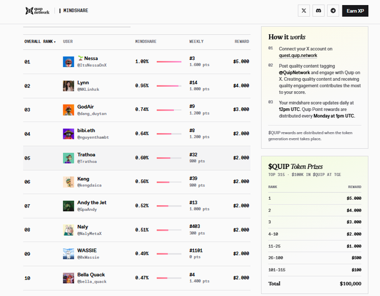Open Trathoa's avatar thumbnail
This screenshot has height=296, width=380.
coord(68,158)
